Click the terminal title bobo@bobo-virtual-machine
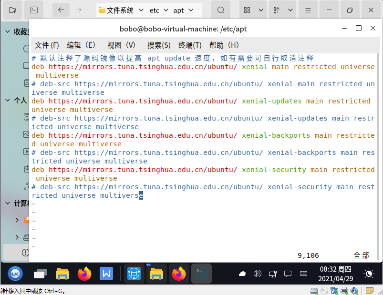Viewport: 383px width, 295px height. point(183,29)
